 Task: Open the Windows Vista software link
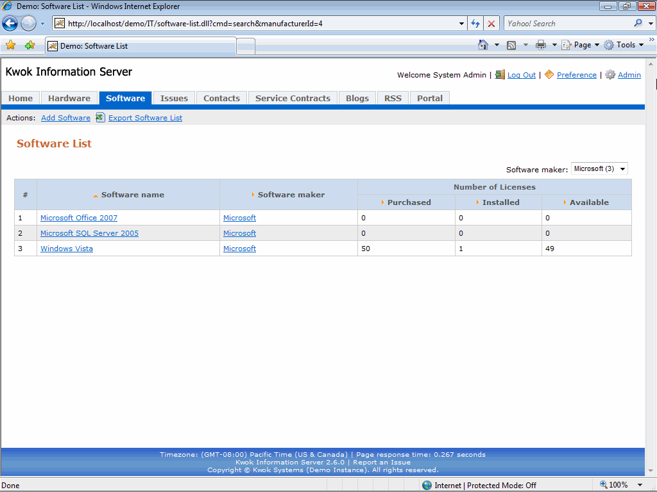pyautogui.click(x=67, y=249)
